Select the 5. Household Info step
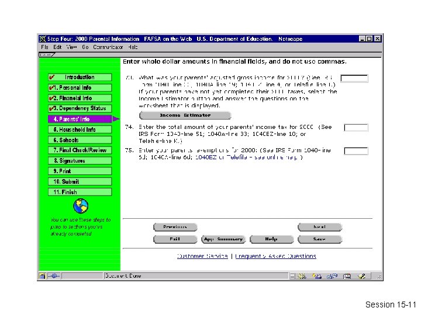The image size is (421, 315). [80, 129]
